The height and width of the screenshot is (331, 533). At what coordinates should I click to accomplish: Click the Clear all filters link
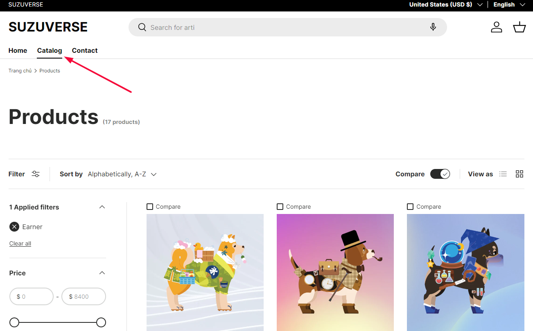(x=20, y=243)
